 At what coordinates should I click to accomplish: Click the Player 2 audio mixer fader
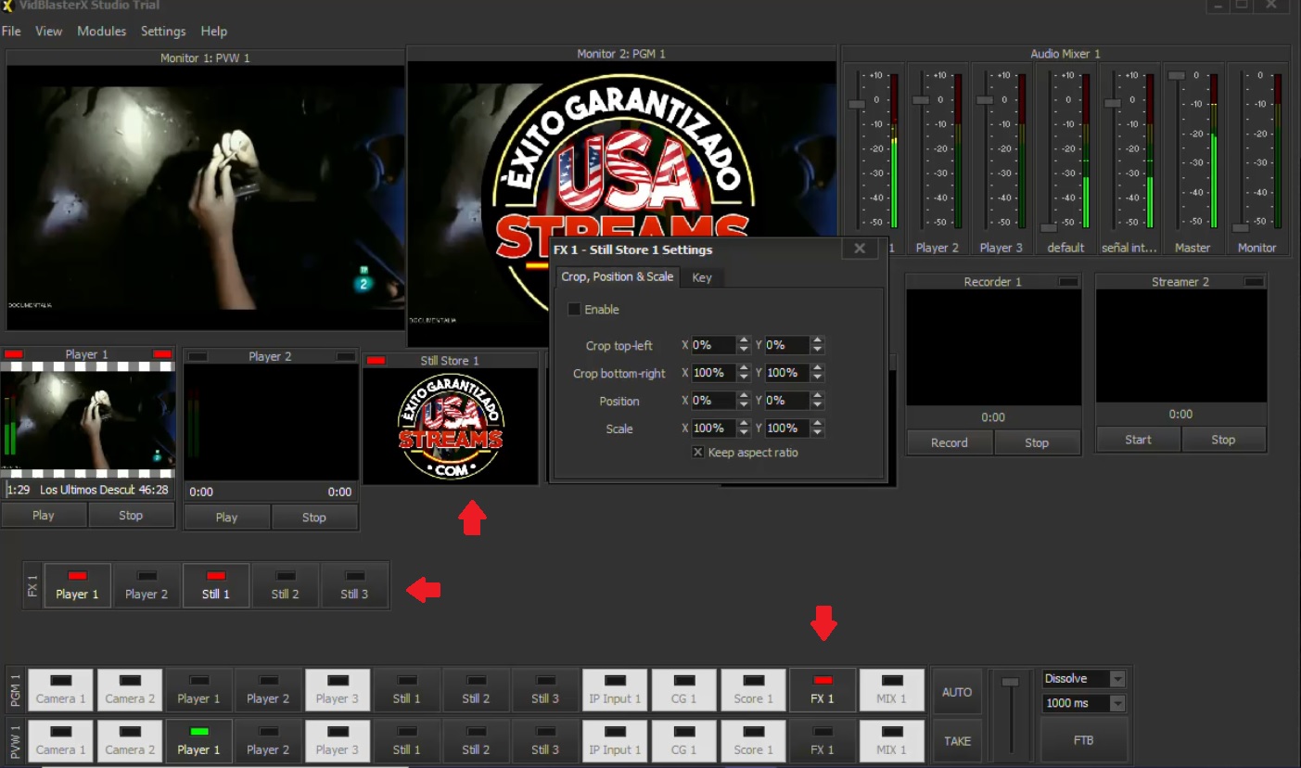pyautogui.click(x=921, y=99)
